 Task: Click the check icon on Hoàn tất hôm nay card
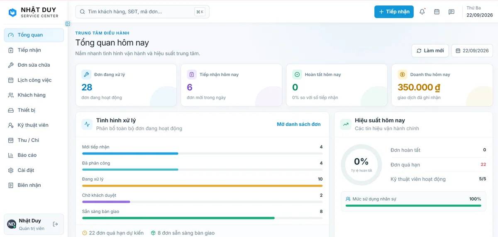[297, 75]
